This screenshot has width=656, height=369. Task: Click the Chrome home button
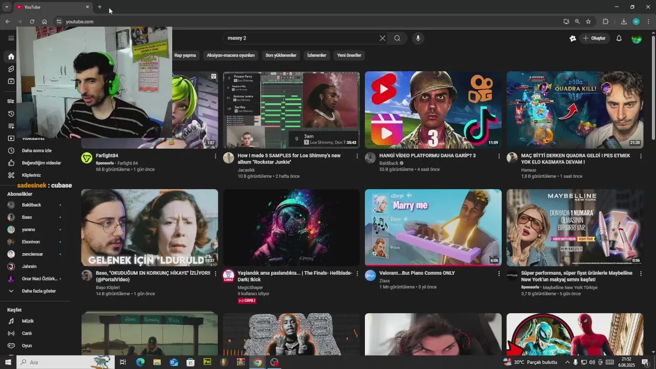click(45, 22)
